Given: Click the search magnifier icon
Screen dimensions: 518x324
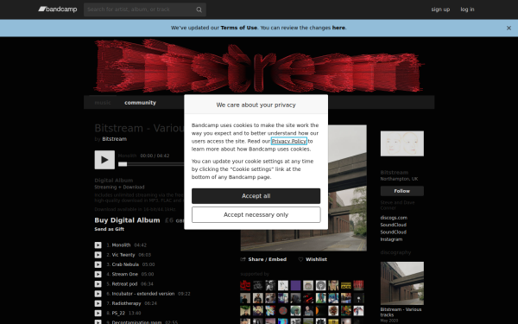Looking at the screenshot, I should point(199,10).
